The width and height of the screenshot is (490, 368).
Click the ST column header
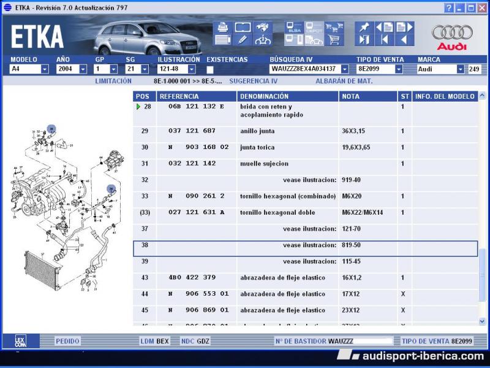405,96
